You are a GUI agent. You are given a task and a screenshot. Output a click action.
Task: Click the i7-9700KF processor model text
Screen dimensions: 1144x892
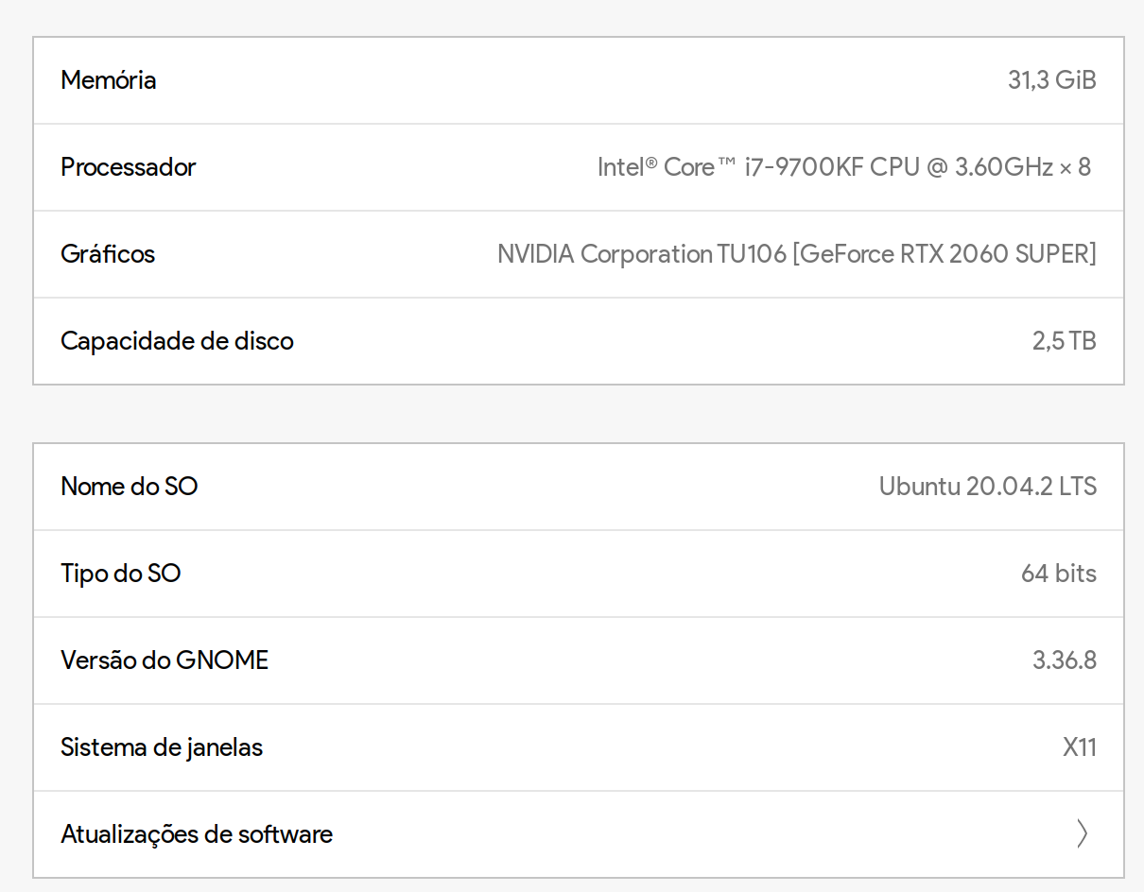click(x=804, y=167)
